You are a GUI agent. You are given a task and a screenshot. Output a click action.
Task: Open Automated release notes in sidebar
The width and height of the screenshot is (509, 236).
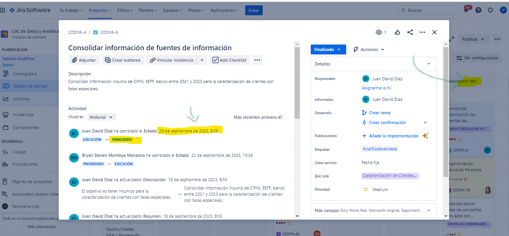tap(35, 194)
